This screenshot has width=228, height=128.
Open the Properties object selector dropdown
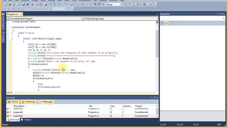(x=224, y=18)
